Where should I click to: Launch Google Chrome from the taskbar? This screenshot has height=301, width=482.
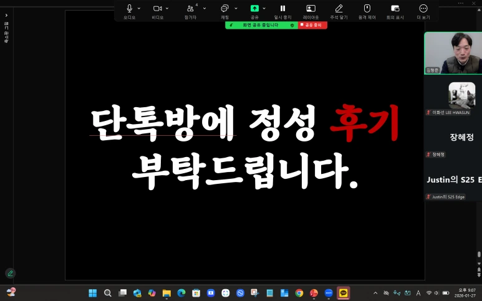tap(299, 293)
